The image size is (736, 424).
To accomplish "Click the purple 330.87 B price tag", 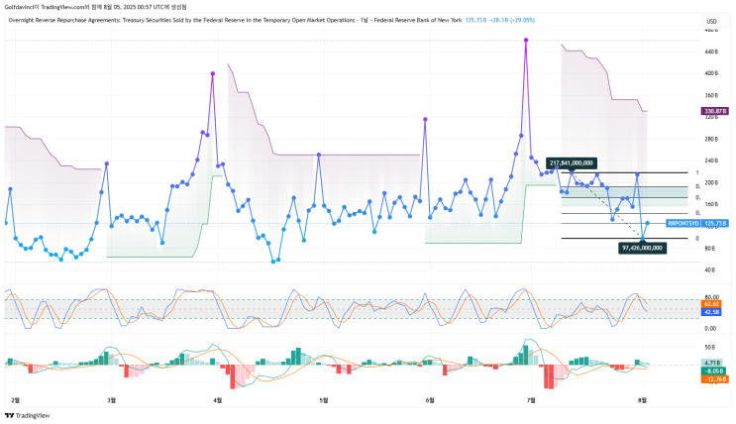I will 714,111.
